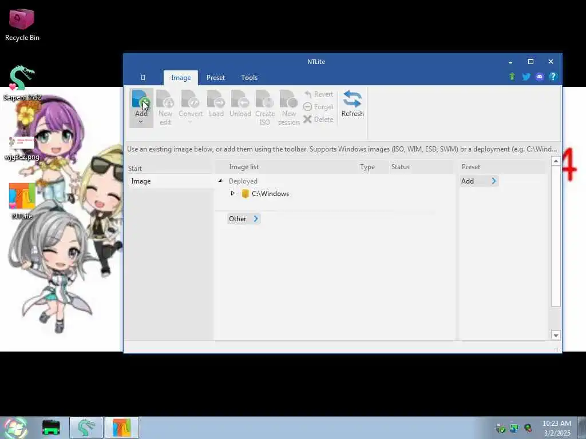Select the wjg3e2.png desktop file
Image resolution: width=586 pixels, height=439 pixels.
(22, 148)
